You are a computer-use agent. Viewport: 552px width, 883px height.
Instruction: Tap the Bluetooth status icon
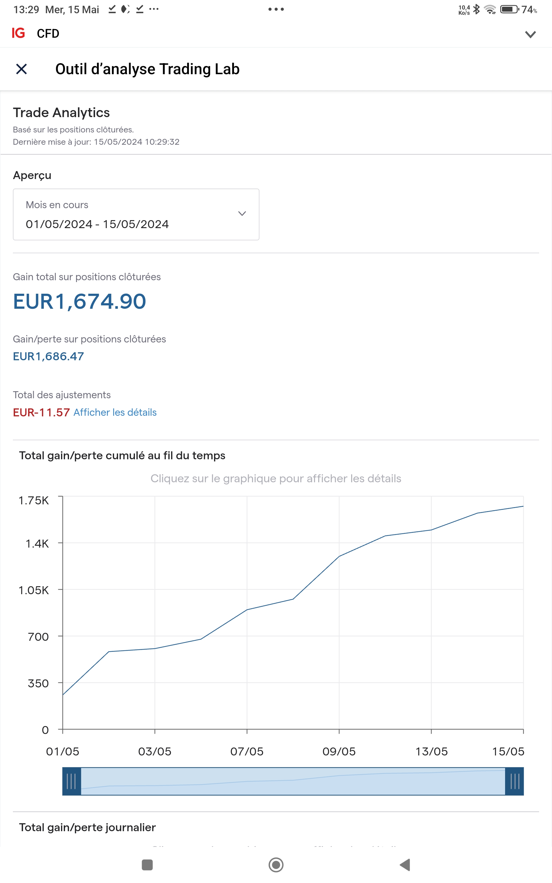pyautogui.click(x=477, y=9)
